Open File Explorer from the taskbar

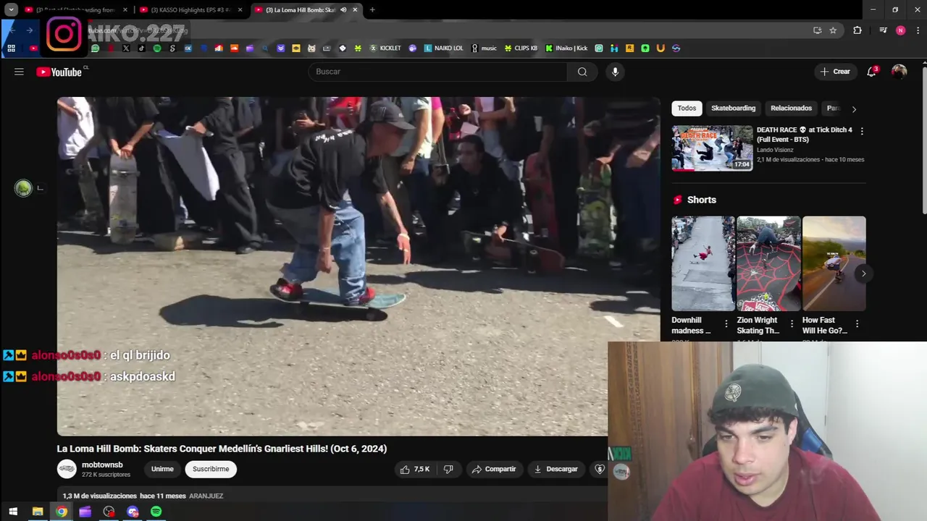tap(38, 512)
